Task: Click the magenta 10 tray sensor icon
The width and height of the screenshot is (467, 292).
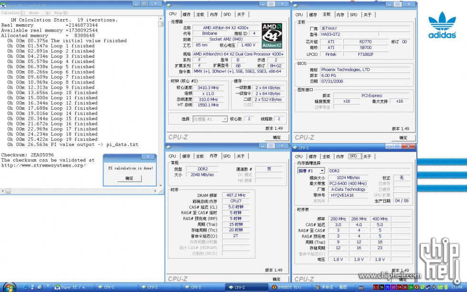Action: tap(393, 287)
